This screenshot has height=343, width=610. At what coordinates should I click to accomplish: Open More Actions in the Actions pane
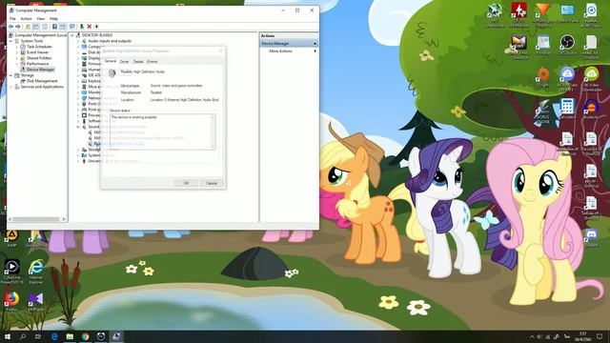tap(280, 50)
